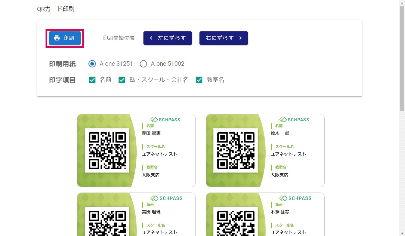Click the name 寺田 凛恵

(x=151, y=133)
